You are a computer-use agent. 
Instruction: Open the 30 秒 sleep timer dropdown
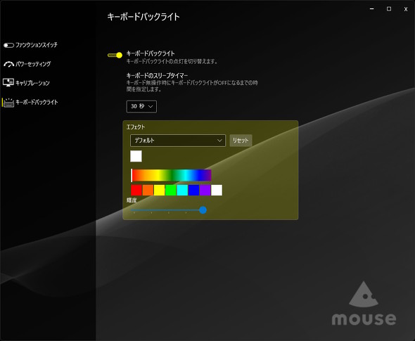[141, 106]
